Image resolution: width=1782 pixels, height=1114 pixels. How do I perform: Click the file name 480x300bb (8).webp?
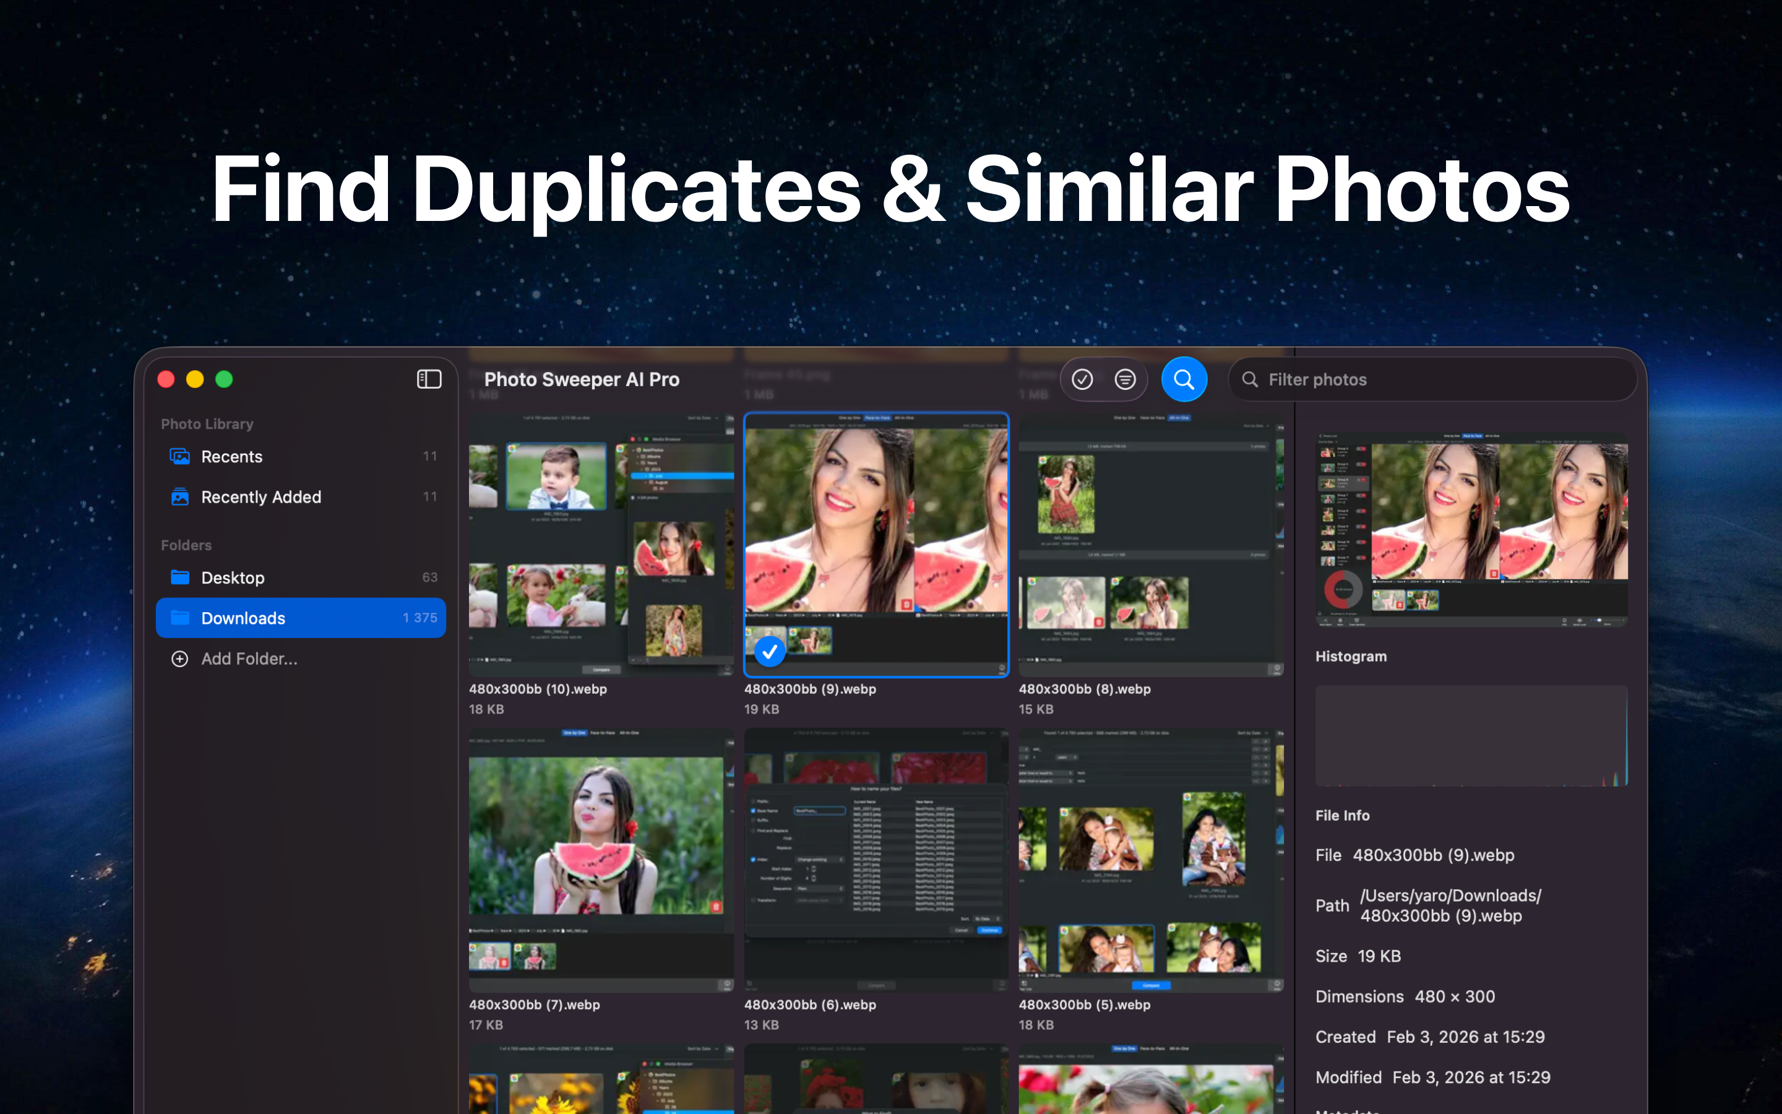click(x=1085, y=689)
